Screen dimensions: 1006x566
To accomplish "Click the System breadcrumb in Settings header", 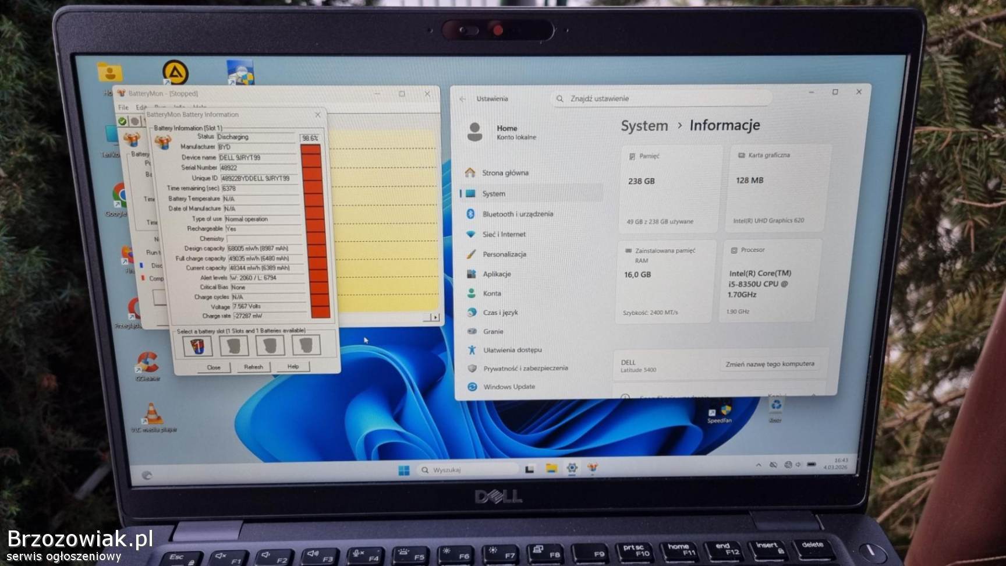I will click(x=644, y=126).
